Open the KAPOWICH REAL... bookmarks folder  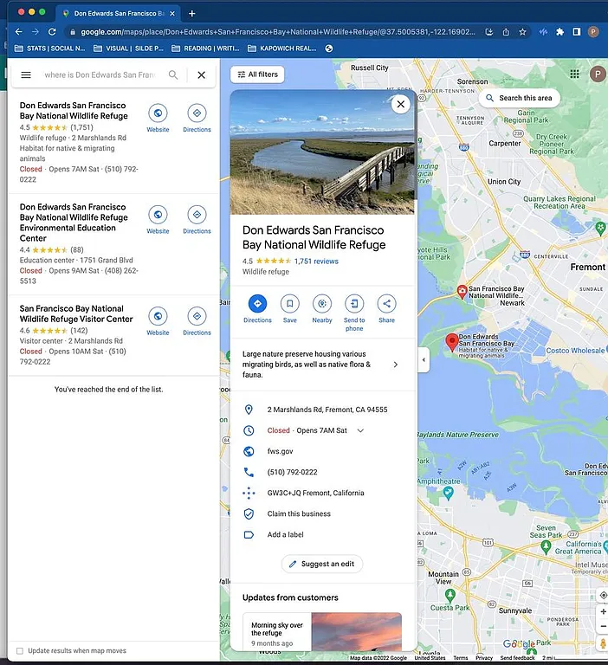coord(282,48)
